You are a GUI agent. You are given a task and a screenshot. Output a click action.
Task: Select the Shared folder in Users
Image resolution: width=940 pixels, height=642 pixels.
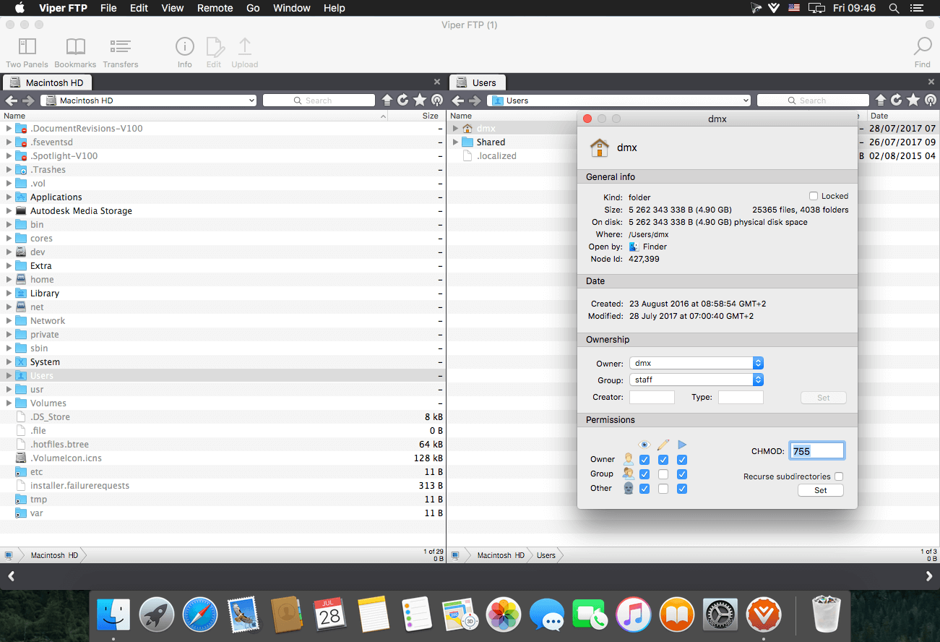(491, 142)
